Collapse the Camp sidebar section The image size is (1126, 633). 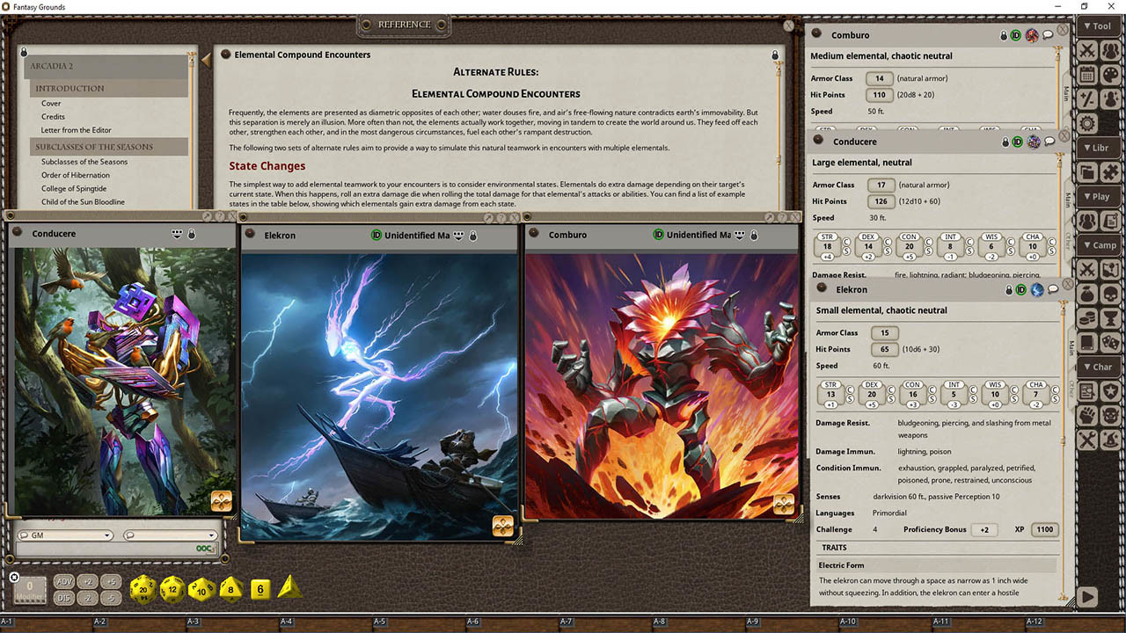[1099, 245]
